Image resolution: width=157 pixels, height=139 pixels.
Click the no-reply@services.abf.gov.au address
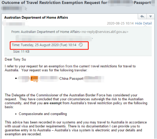pos(104,32)
